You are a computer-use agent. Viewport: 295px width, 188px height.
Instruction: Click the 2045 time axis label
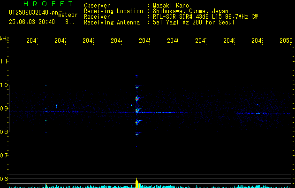[x=144, y=40]
